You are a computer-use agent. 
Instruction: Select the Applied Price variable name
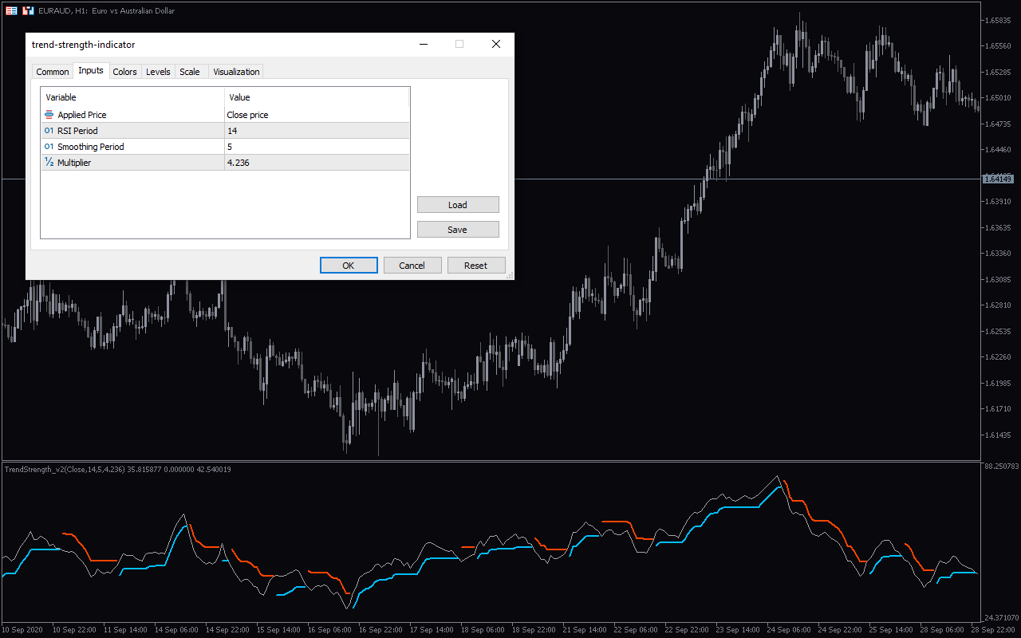[x=81, y=115]
